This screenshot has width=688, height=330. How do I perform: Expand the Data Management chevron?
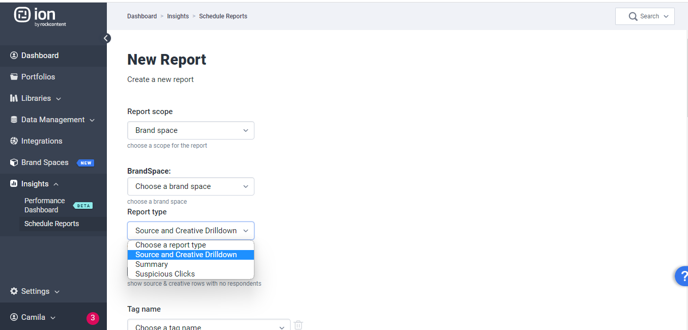coord(92,120)
